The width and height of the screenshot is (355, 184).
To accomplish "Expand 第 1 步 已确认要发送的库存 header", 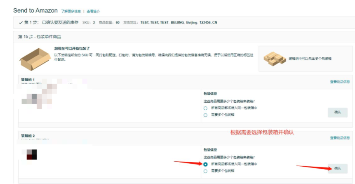I will (x=184, y=22).
